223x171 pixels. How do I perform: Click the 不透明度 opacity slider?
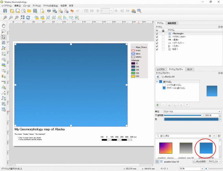coord(184,115)
